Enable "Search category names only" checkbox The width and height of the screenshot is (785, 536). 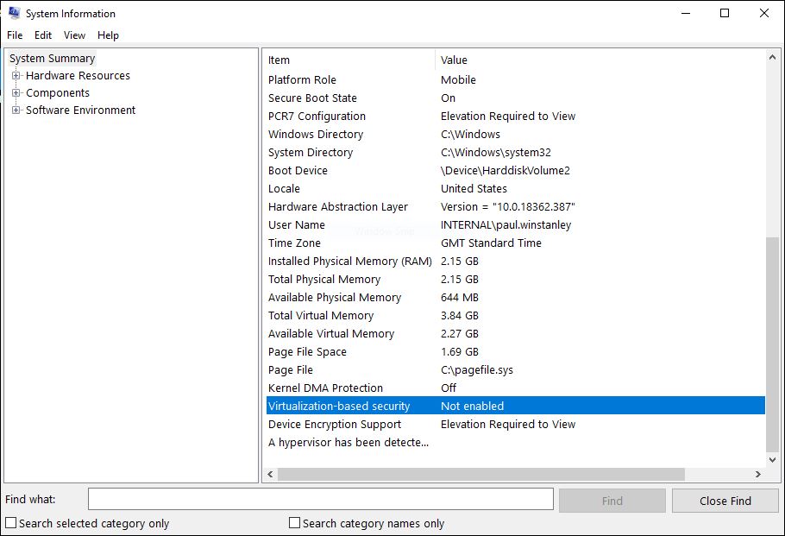click(x=293, y=523)
